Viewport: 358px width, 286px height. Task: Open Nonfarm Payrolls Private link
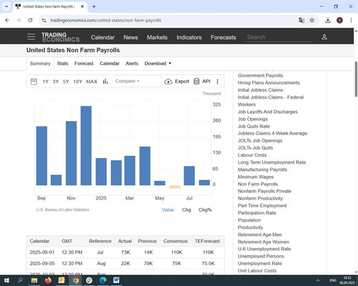click(264, 191)
